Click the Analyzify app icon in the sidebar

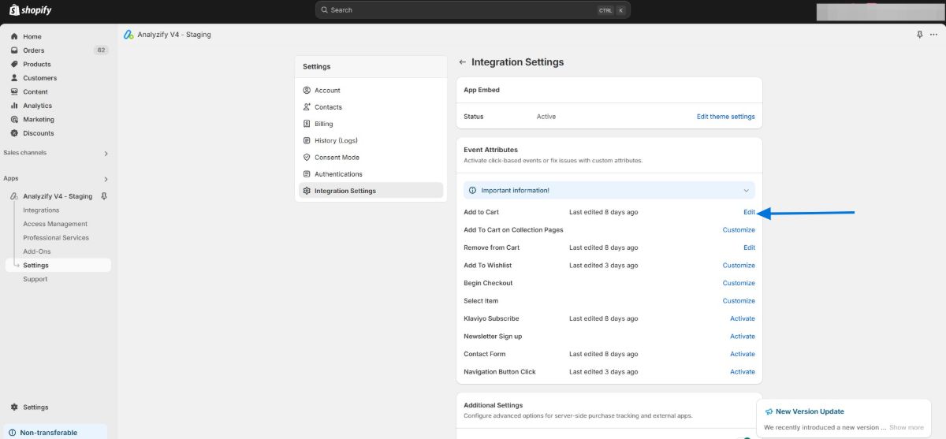click(x=14, y=196)
